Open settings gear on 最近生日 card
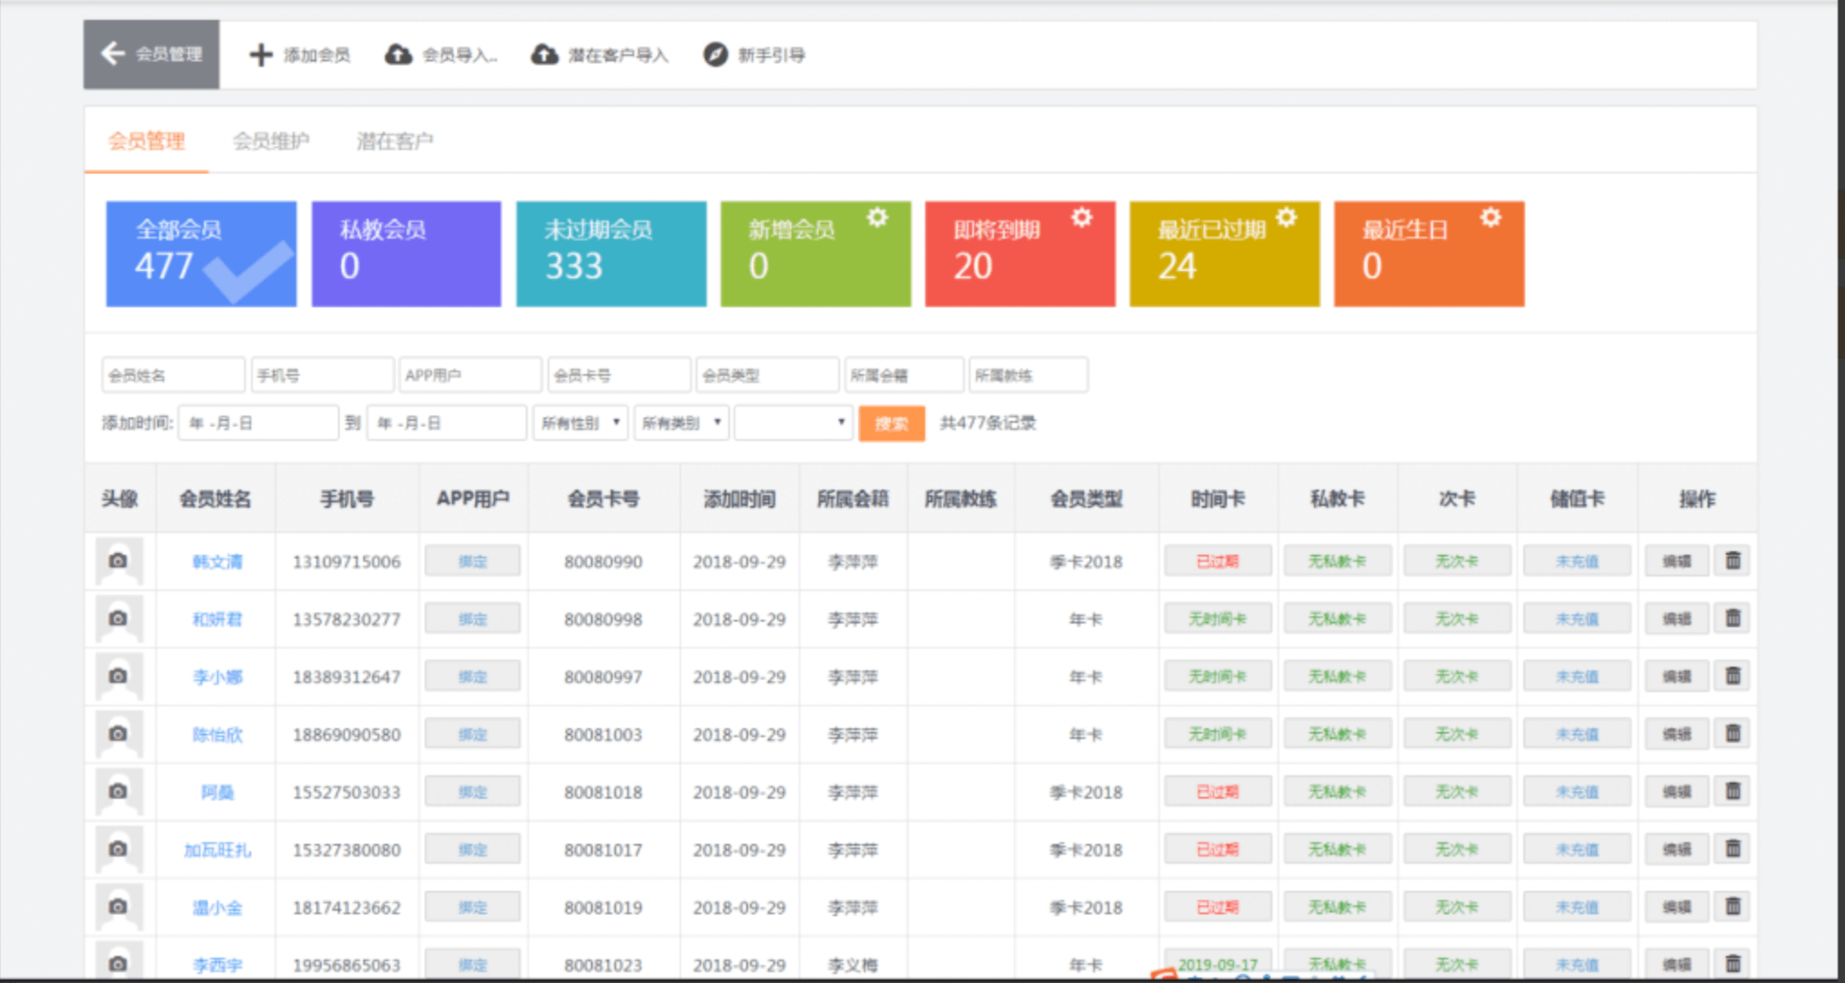This screenshot has height=983, width=1845. pyautogui.click(x=1491, y=218)
